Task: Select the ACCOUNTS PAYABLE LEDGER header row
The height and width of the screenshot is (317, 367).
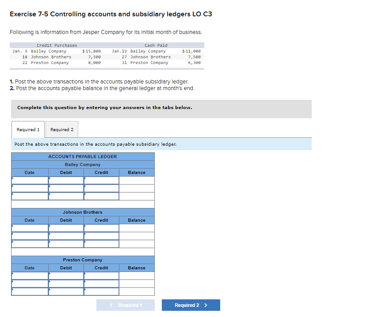Action: click(83, 156)
